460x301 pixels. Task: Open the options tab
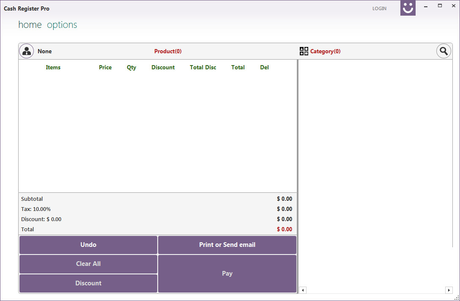pyautogui.click(x=62, y=25)
